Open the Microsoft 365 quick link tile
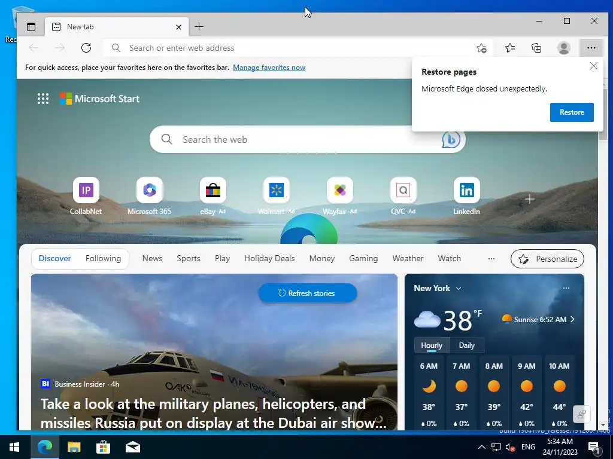This screenshot has height=459, width=613. coord(149,196)
